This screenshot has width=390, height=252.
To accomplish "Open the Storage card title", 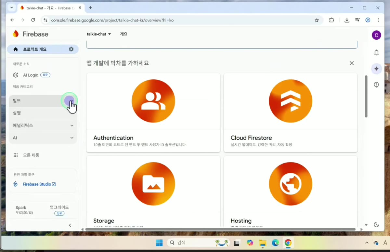I will coord(104,221).
